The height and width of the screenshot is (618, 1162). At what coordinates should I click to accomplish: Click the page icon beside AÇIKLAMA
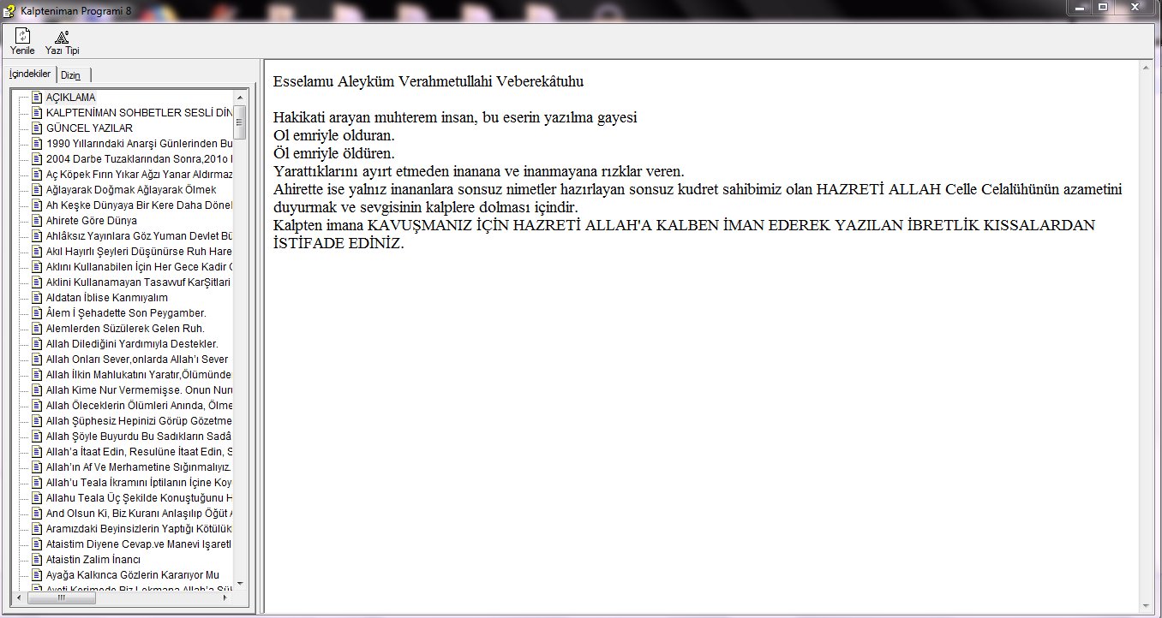click(x=37, y=97)
